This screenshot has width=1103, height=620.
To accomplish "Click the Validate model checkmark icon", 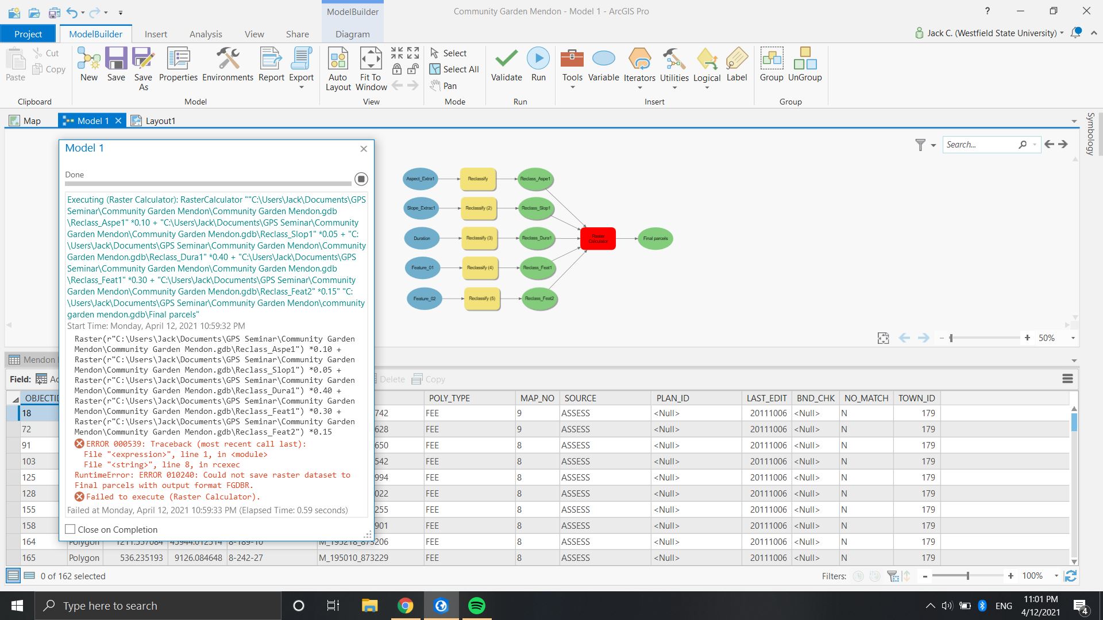I will pyautogui.click(x=506, y=59).
